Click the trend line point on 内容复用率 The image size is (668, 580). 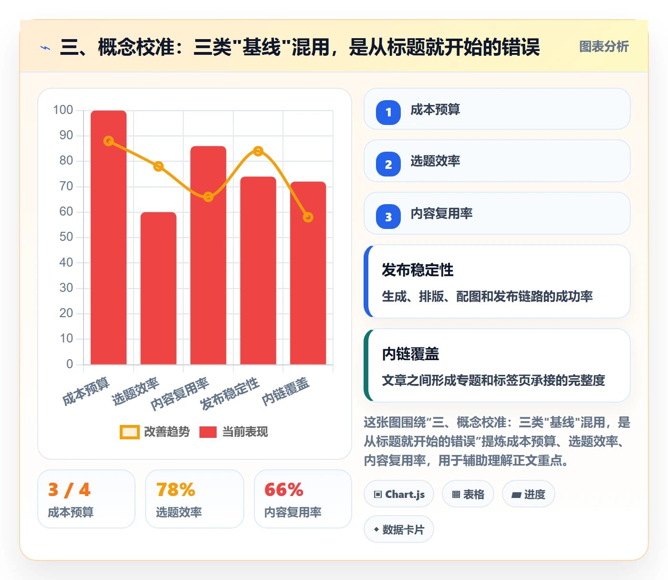209,197
